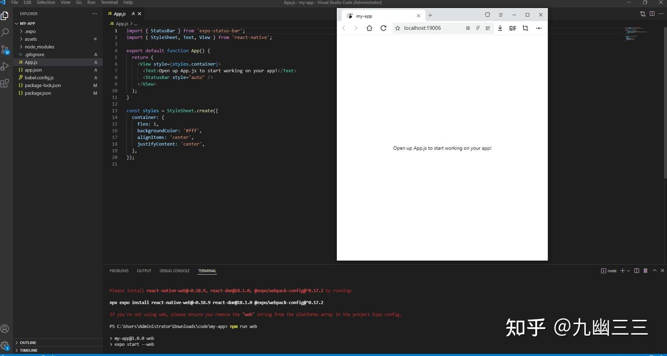This screenshot has height=356, width=667.
Task: Open the Terminal menu
Action: (109, 2)
